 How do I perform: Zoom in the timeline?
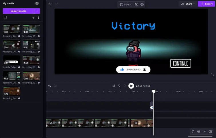(x=199, y=131)
